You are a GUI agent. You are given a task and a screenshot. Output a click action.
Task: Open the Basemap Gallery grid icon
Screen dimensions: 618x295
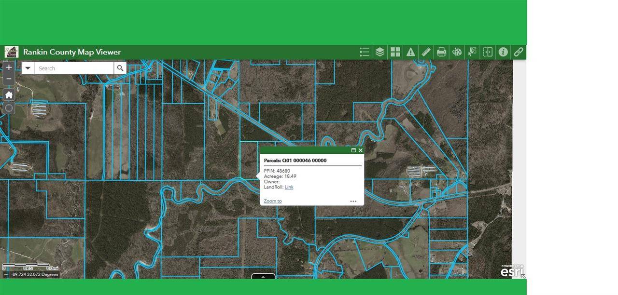(x=395, y=52)
